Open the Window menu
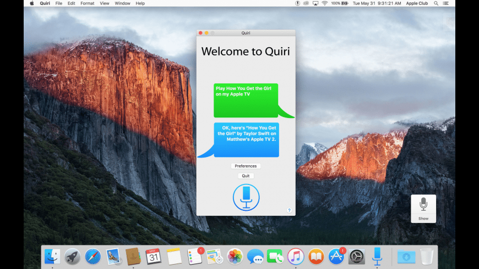Screen dimensions: 479x269 click(x=122, y=3)
